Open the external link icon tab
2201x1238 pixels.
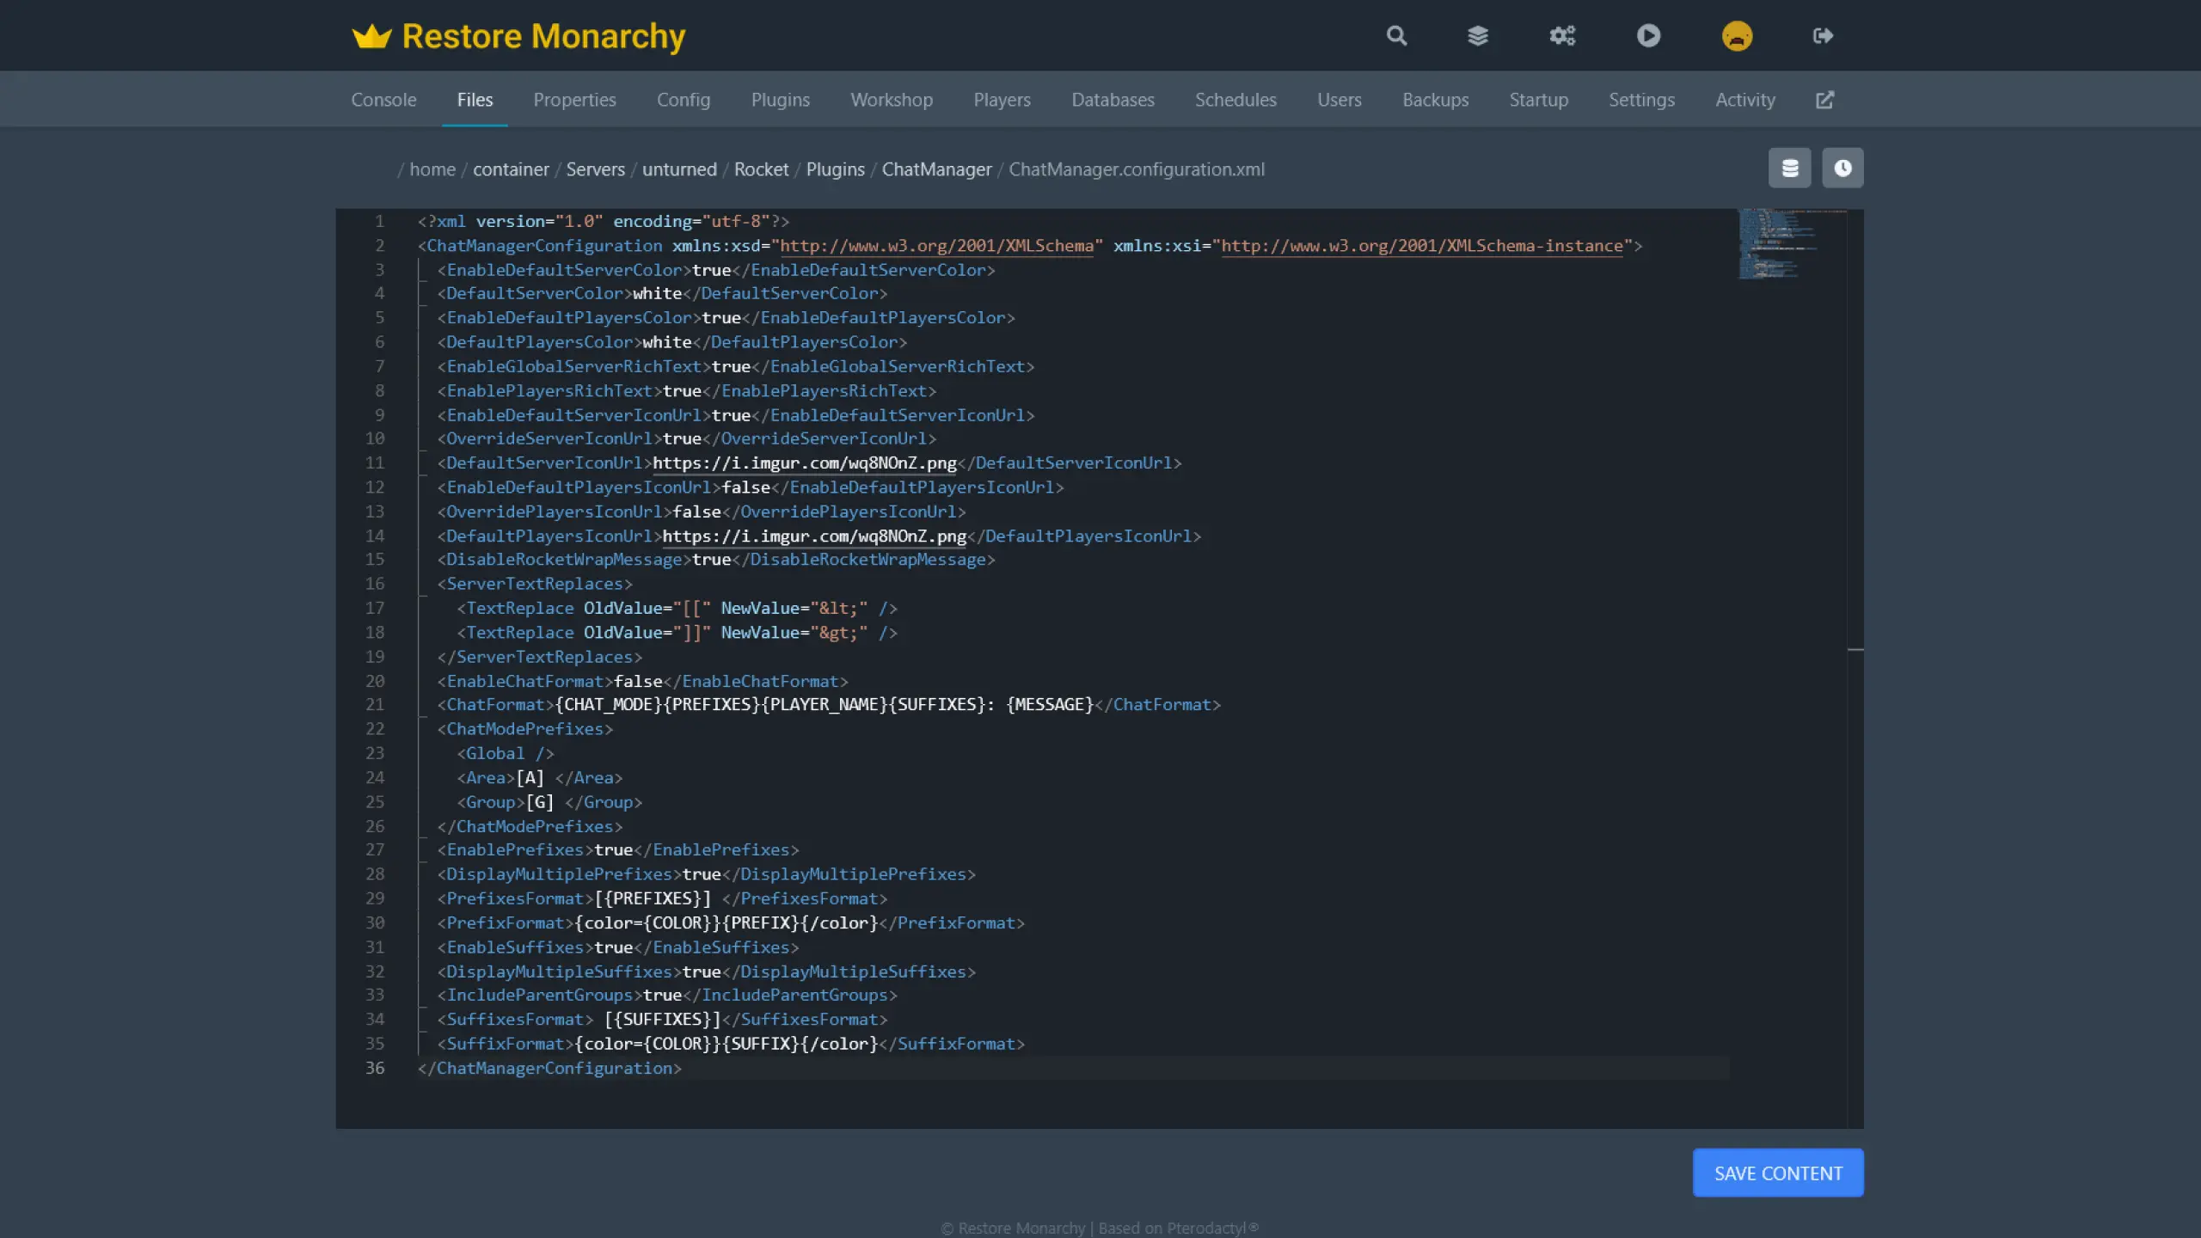point(1824,100)
